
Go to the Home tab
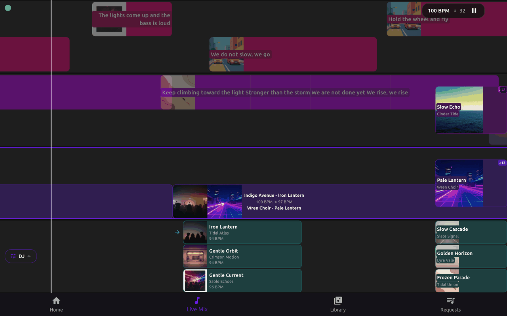point(56,304)
